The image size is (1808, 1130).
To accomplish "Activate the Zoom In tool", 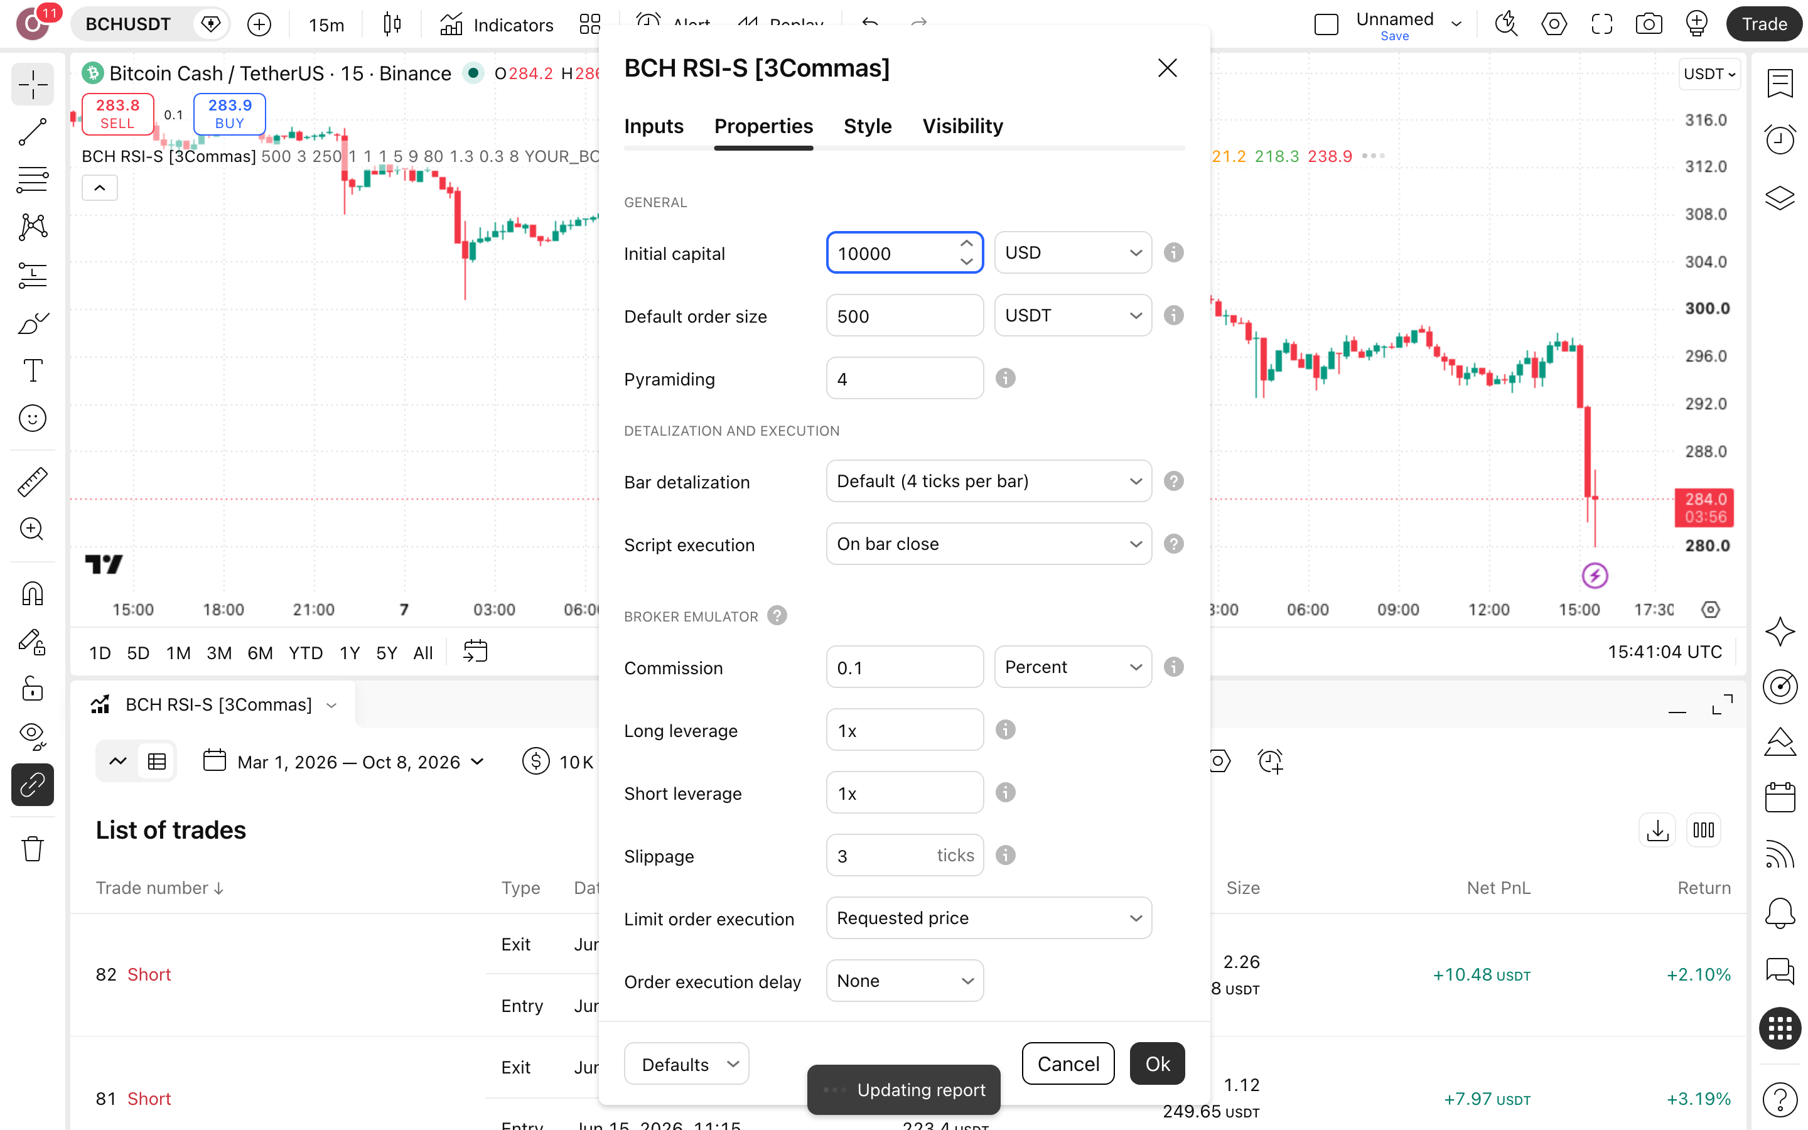I will 32,529.
